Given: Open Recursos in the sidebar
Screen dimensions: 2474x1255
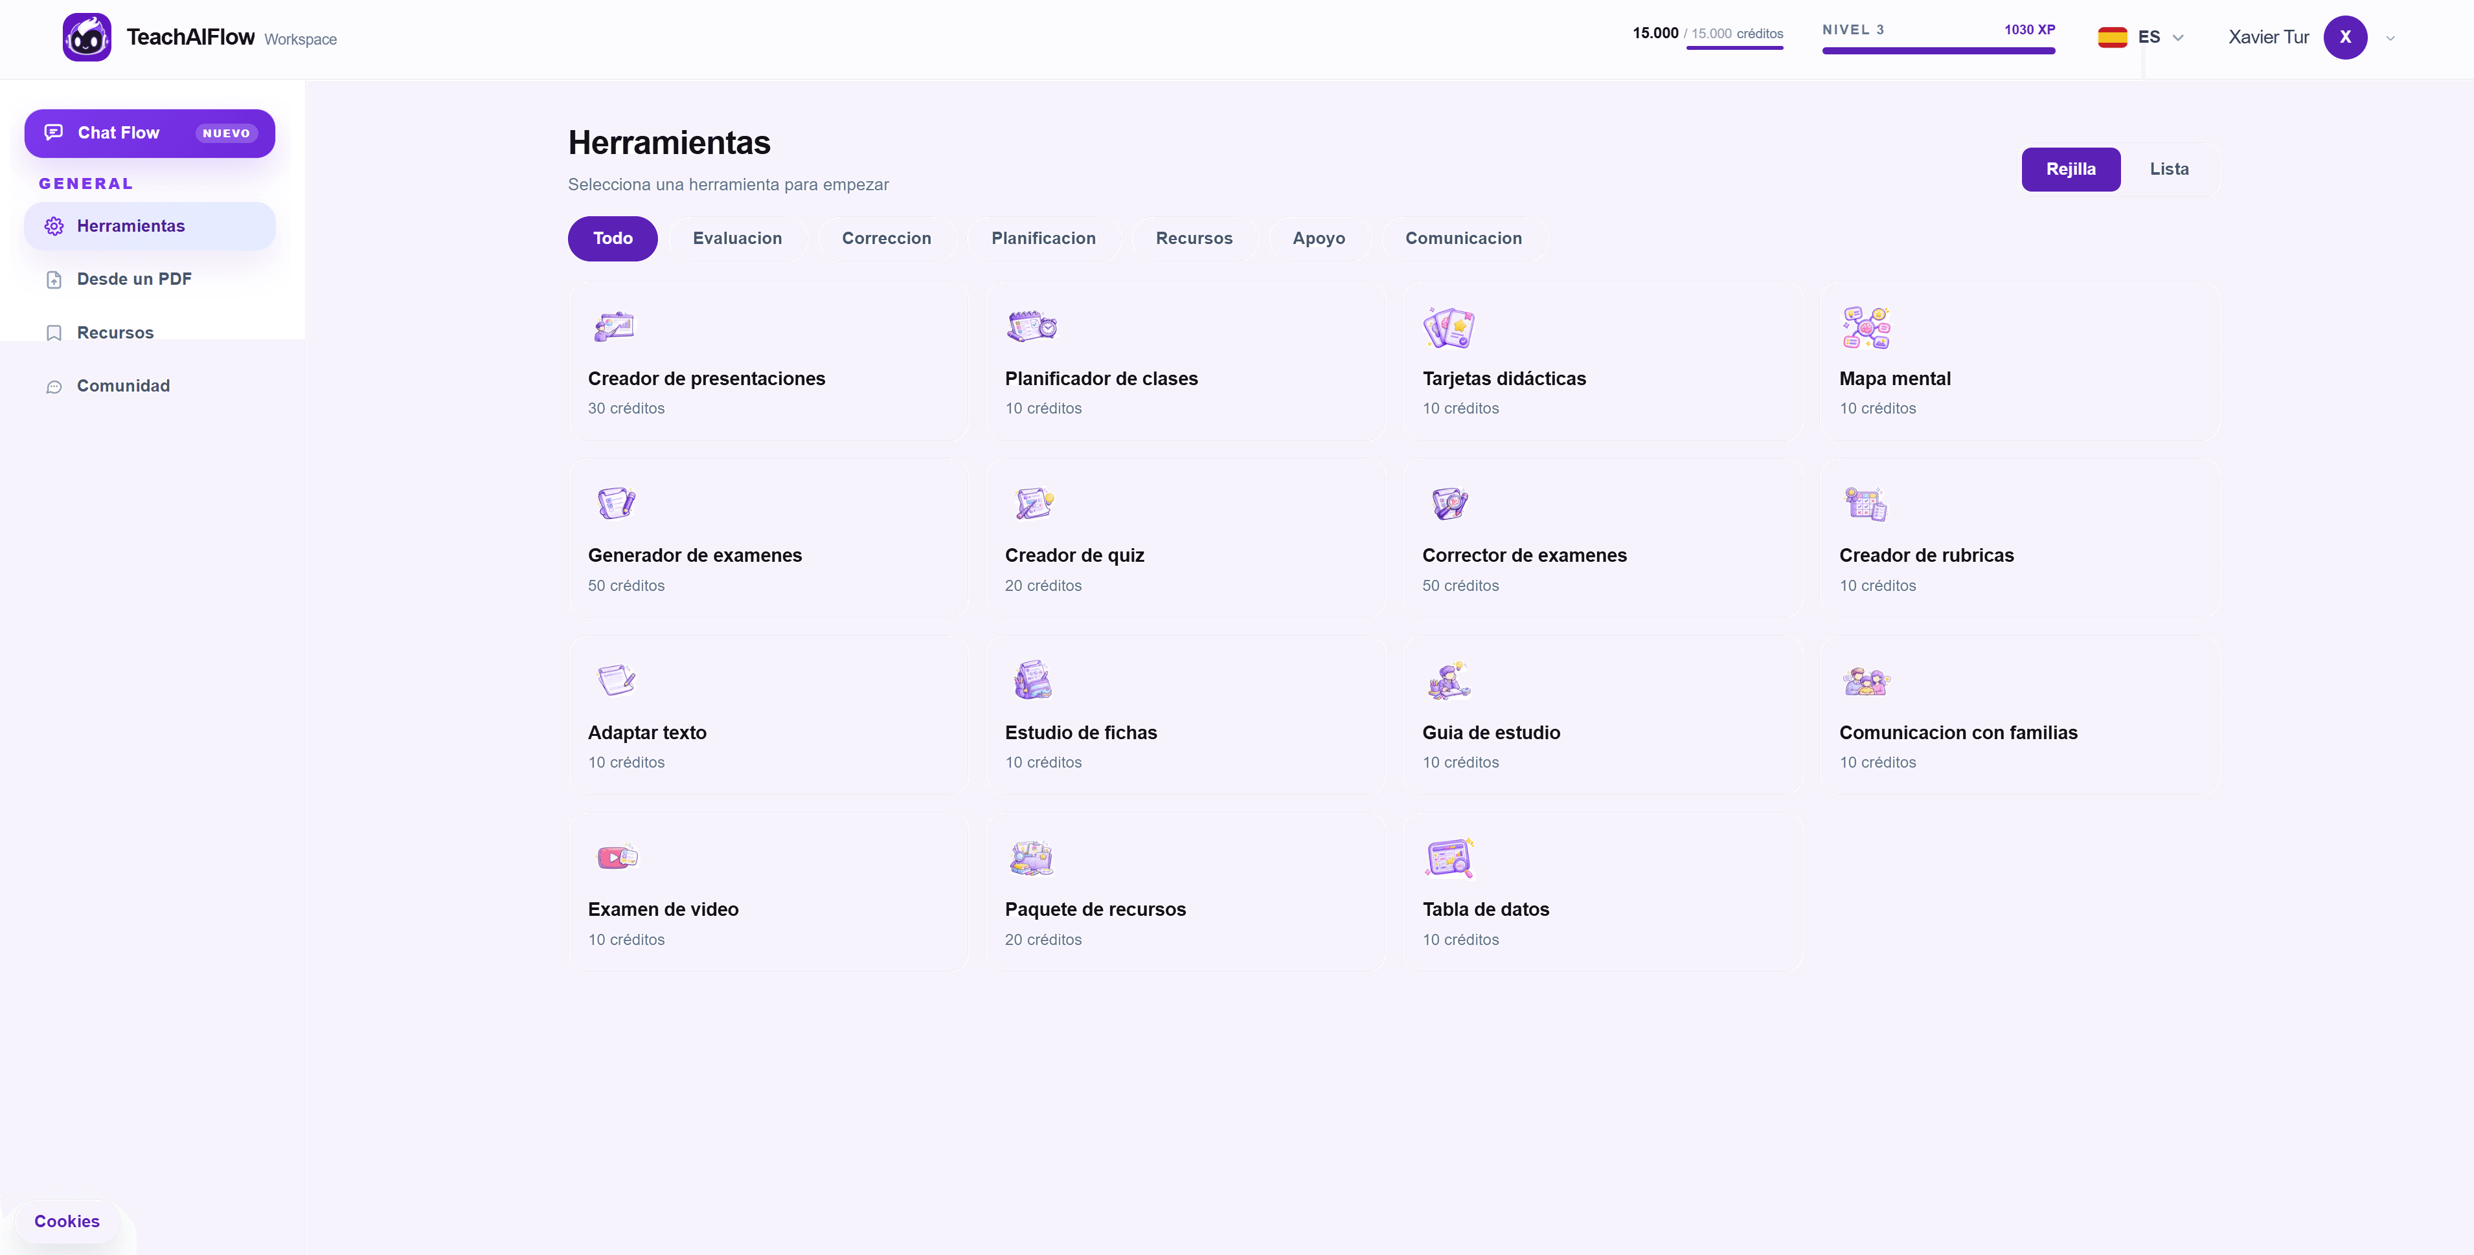Looking at the screenshot, I should [x=150, y=333].
